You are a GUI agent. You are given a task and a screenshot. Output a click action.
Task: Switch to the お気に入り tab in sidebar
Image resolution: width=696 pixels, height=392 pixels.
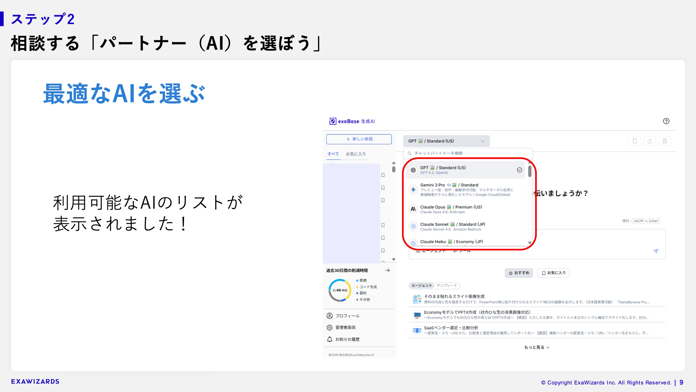click(x=356, y=154)
